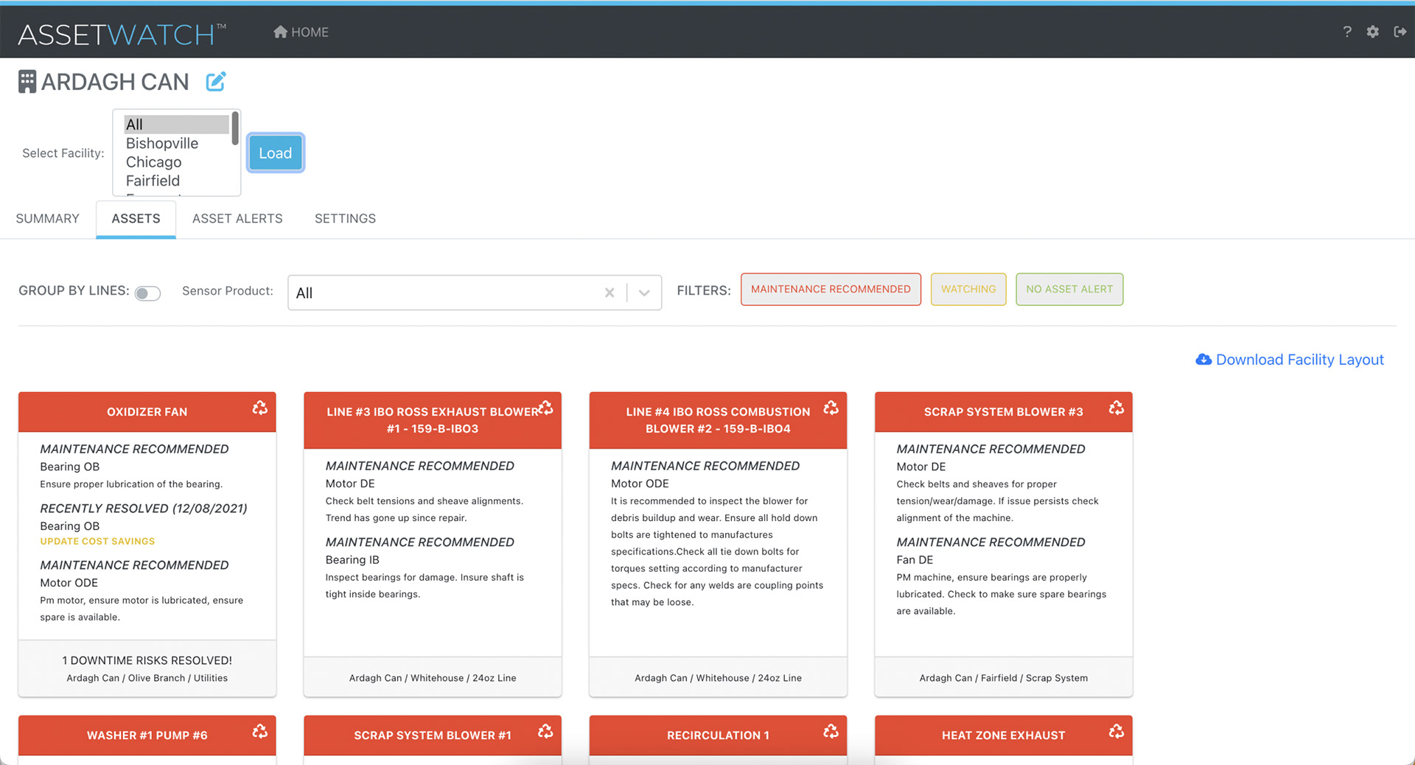Toggle the No Asset Alert filter
1415x765 pixels.
(1069, 289)
